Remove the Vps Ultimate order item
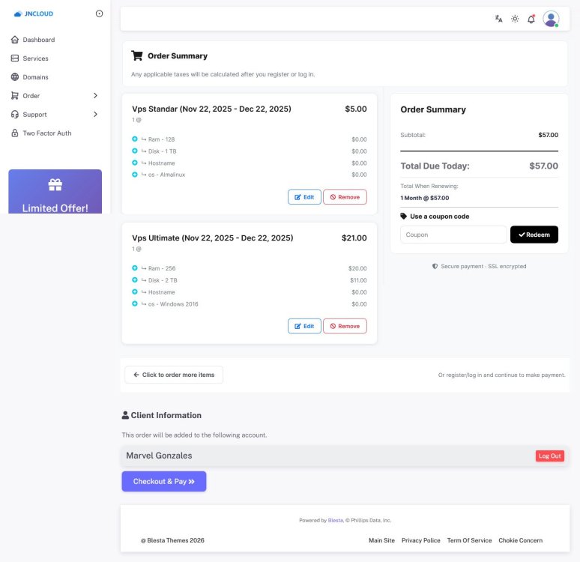The width and height of the screenshot is (580, 562). [x=345, y=326]
